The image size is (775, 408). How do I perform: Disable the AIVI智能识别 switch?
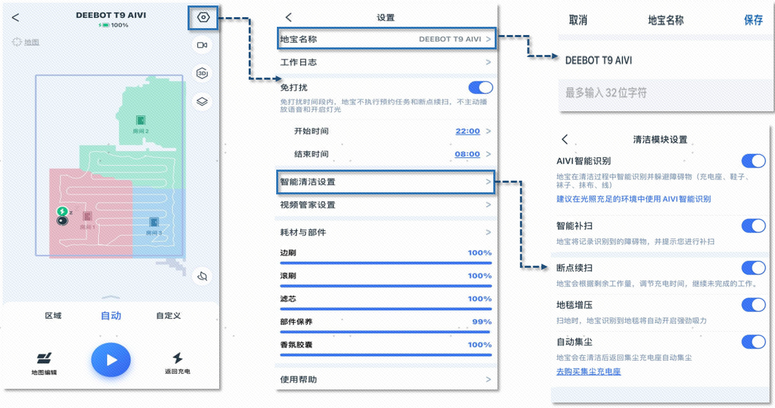pyautogui.click(x=753, y=161)
